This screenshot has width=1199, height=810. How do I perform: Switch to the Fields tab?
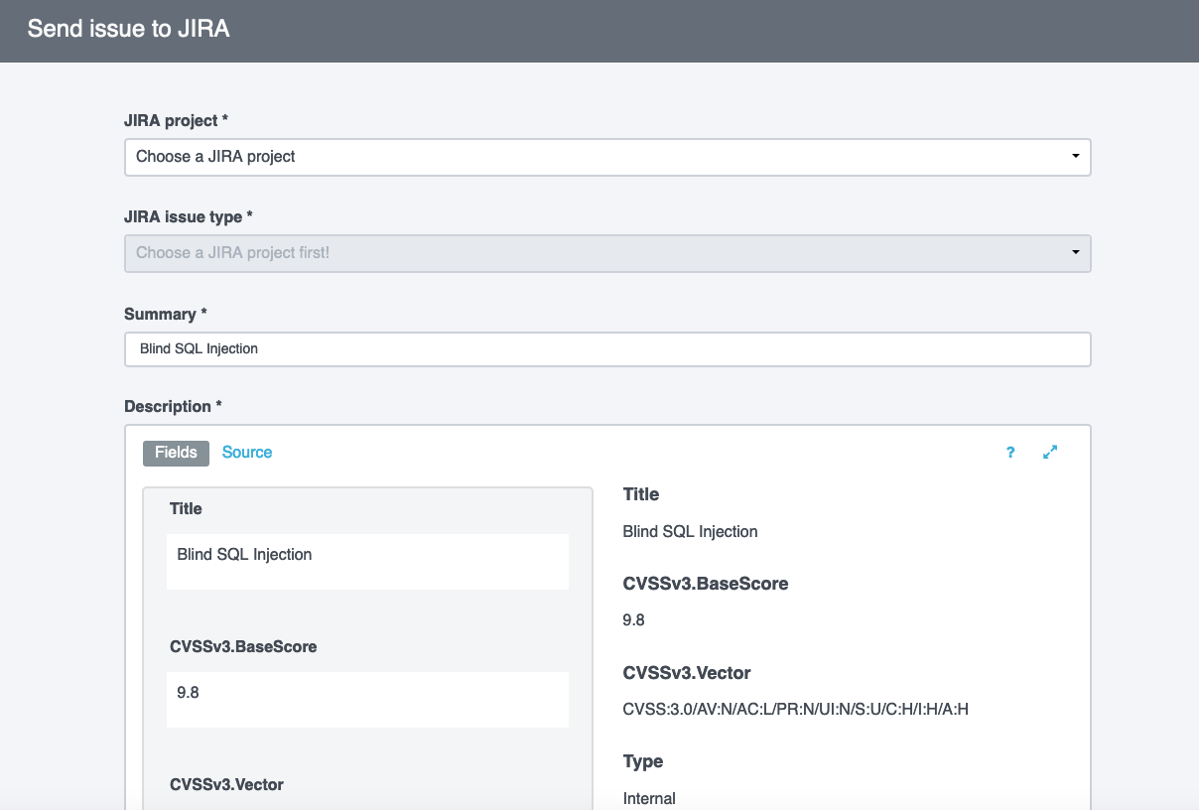click(x=176, y=453)
